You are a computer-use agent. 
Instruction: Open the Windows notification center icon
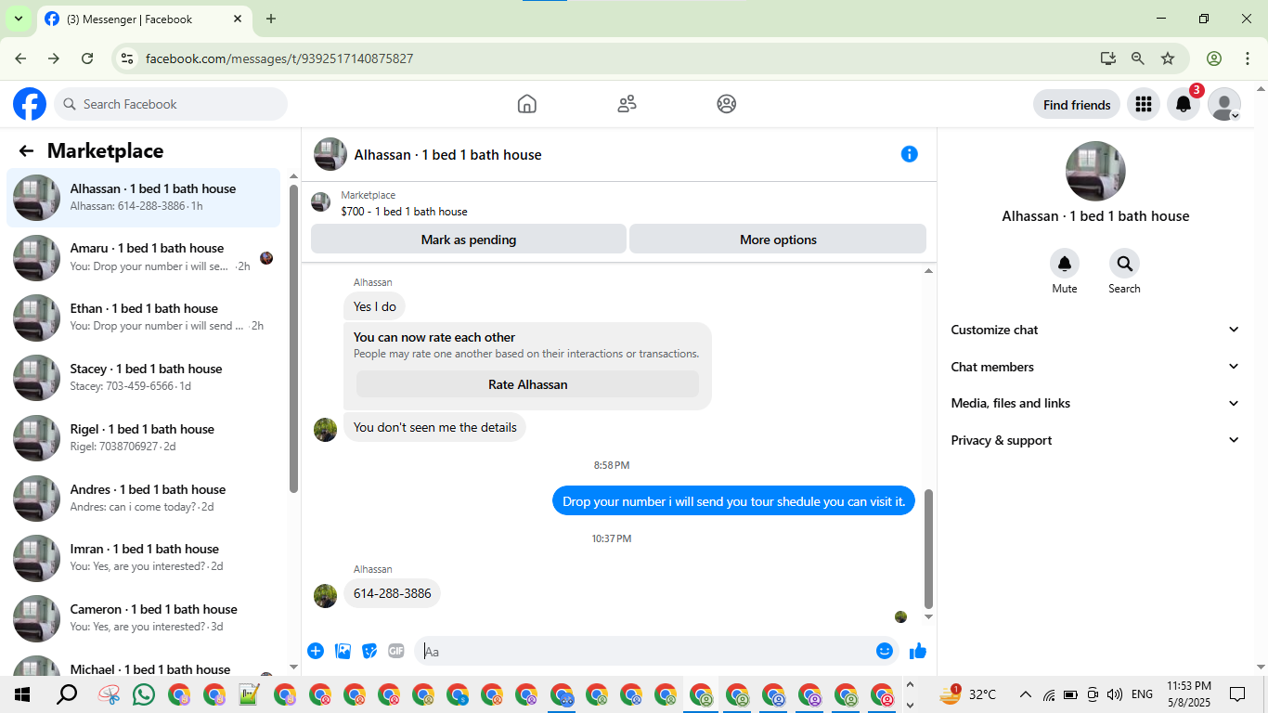1237,694
